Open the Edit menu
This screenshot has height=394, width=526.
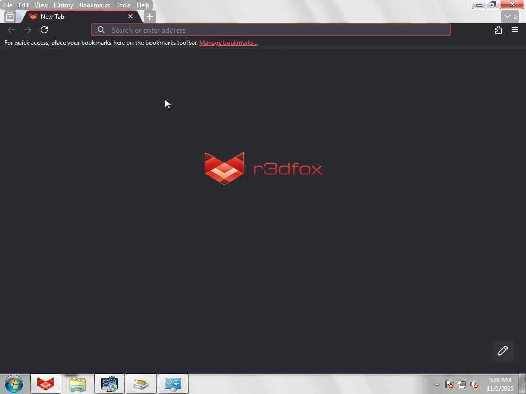[23, 5]
